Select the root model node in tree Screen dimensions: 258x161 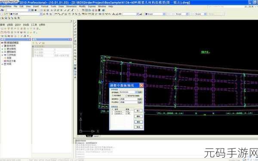(x=11, y=43)
